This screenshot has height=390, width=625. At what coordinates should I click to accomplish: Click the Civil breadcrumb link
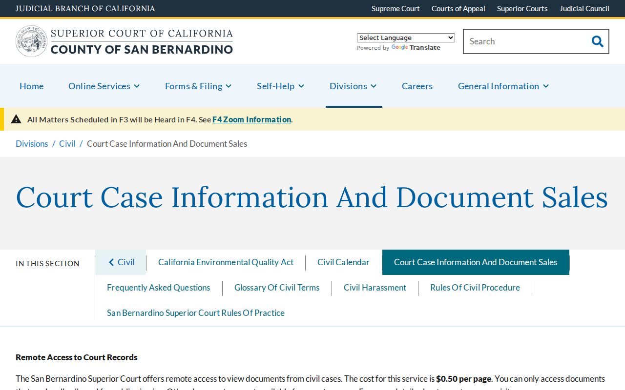tap(67, 144)
